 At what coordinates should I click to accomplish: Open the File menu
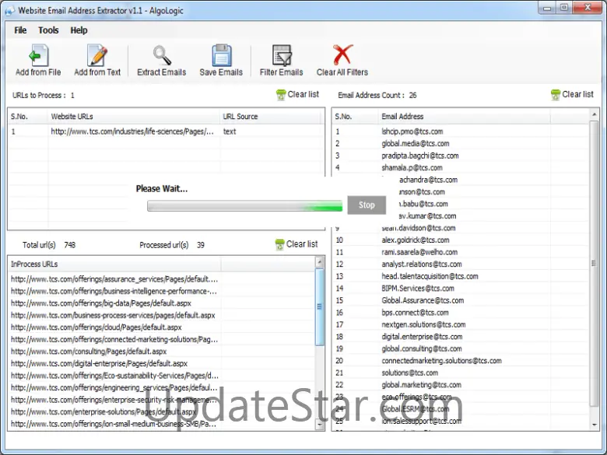[20, 30]
